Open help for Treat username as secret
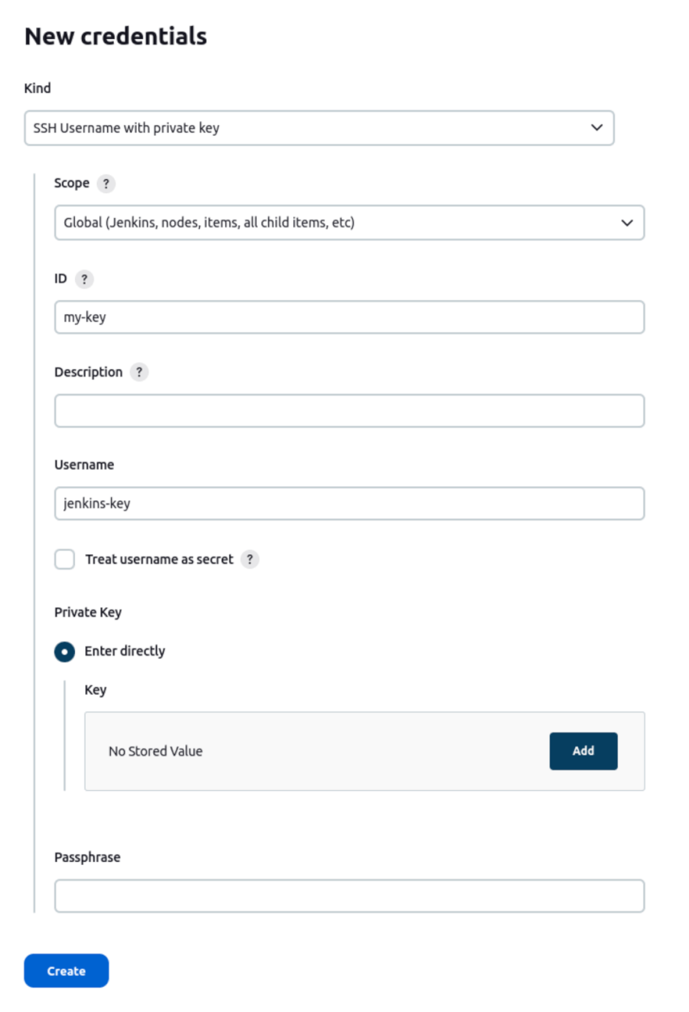This screenshot has width=689, height=1012. click(x=250, y=560)
